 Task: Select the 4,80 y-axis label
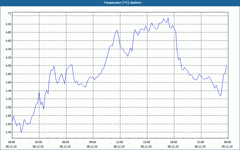coord(9,32)
